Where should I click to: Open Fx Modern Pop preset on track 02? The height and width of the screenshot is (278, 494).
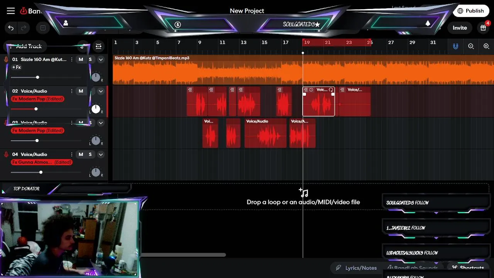tap(37, 99)
